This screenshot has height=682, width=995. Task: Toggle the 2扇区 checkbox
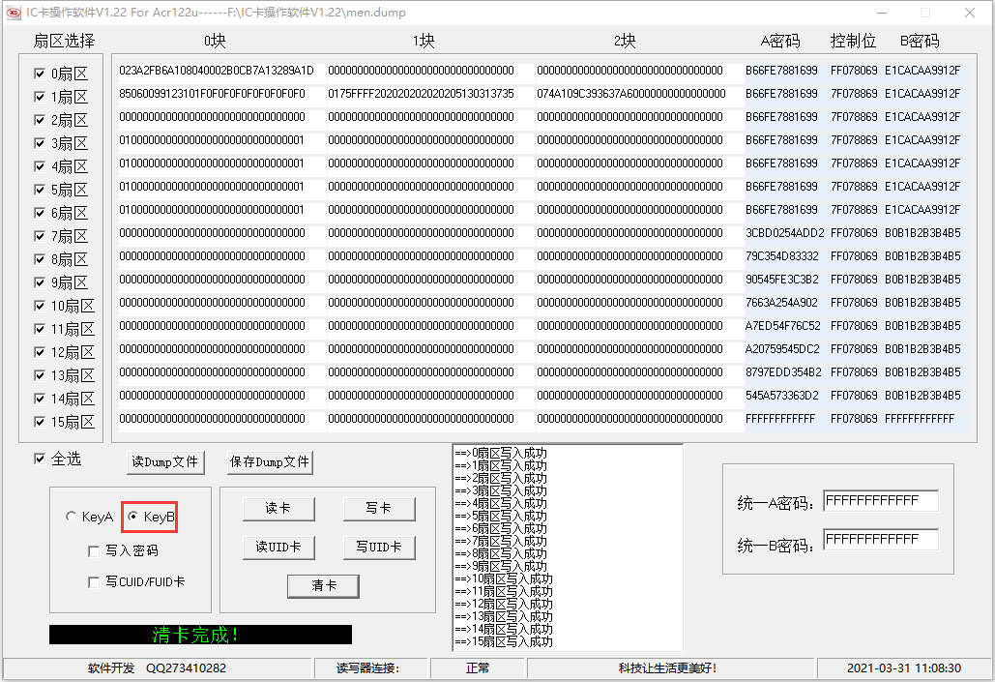coord(40,120)
